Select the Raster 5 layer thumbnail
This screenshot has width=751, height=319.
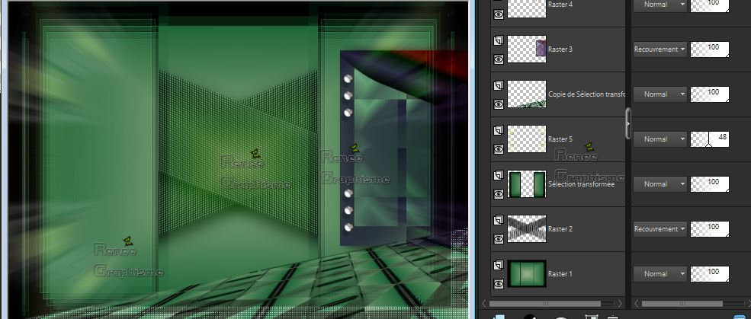point(526,139)
